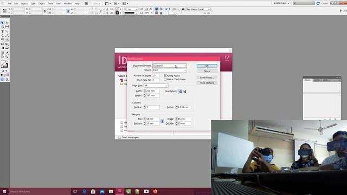Select the Gradient Swatch tool

[2, 48]
